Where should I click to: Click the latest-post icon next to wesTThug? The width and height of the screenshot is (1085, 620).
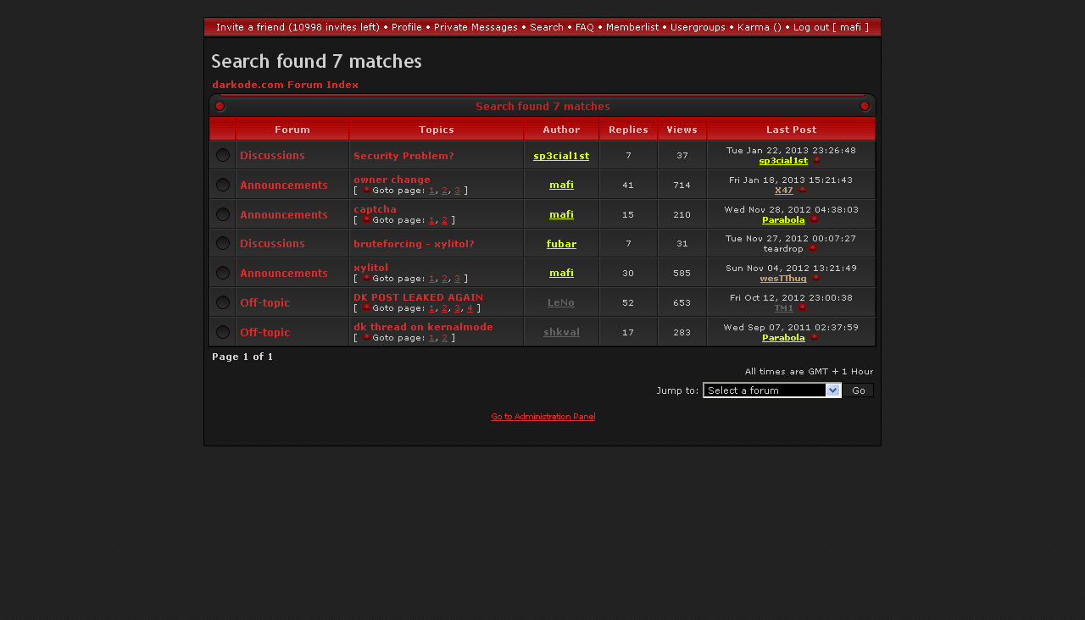pyautogui.click(x=815, y=279)
